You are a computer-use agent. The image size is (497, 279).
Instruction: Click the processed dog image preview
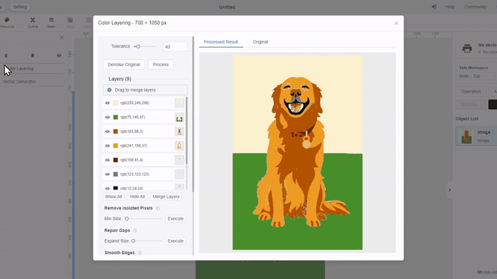pos(298,153)
